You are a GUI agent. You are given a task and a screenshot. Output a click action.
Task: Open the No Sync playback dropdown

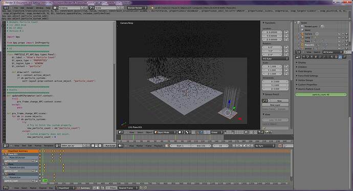pyautogui.click(x=264, y=146)
